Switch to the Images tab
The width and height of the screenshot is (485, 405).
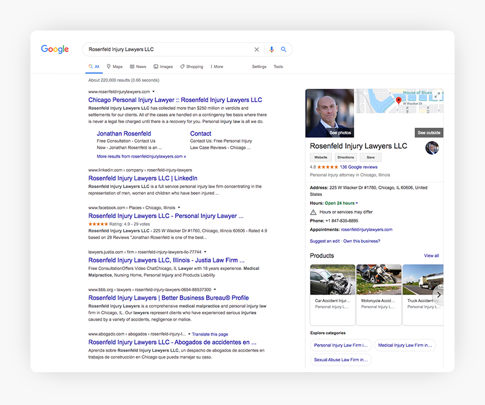[163, 67]
